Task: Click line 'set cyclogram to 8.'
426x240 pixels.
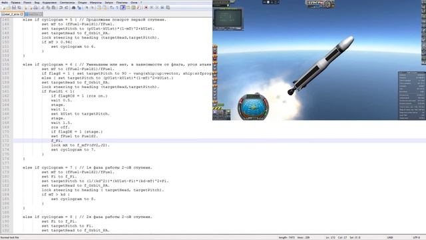Action: (73, 199)
